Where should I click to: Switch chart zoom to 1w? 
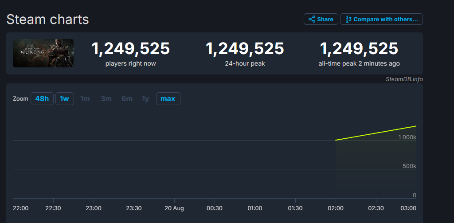(x=64, y=98)
